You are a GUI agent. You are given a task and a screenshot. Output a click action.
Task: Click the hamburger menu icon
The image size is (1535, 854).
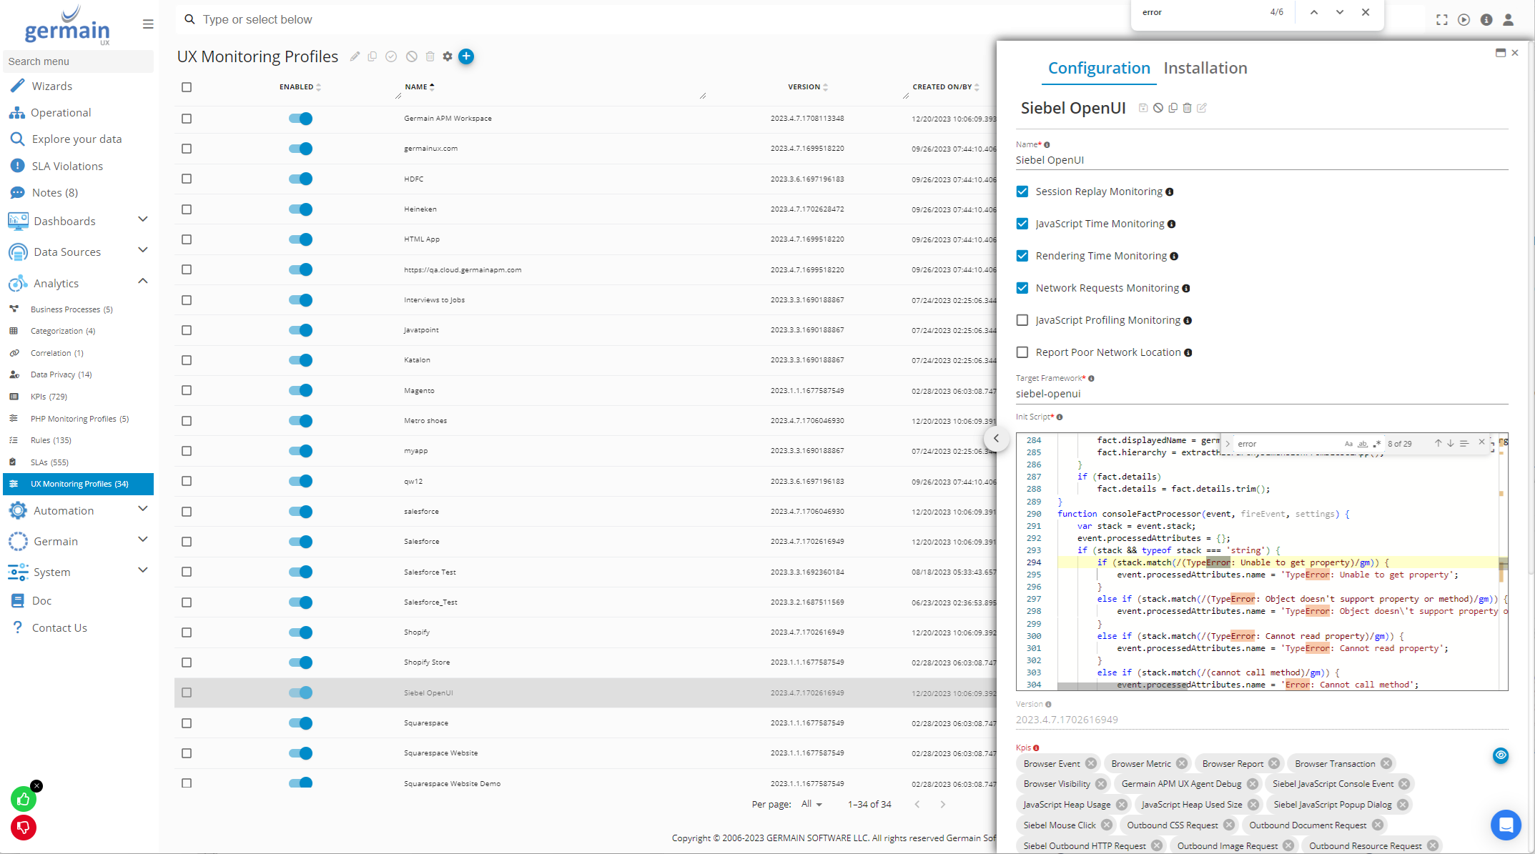pos(148,24)
